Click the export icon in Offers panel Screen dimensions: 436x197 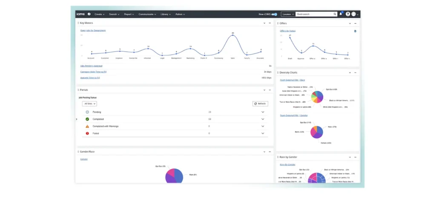click(x=355, y=31)
